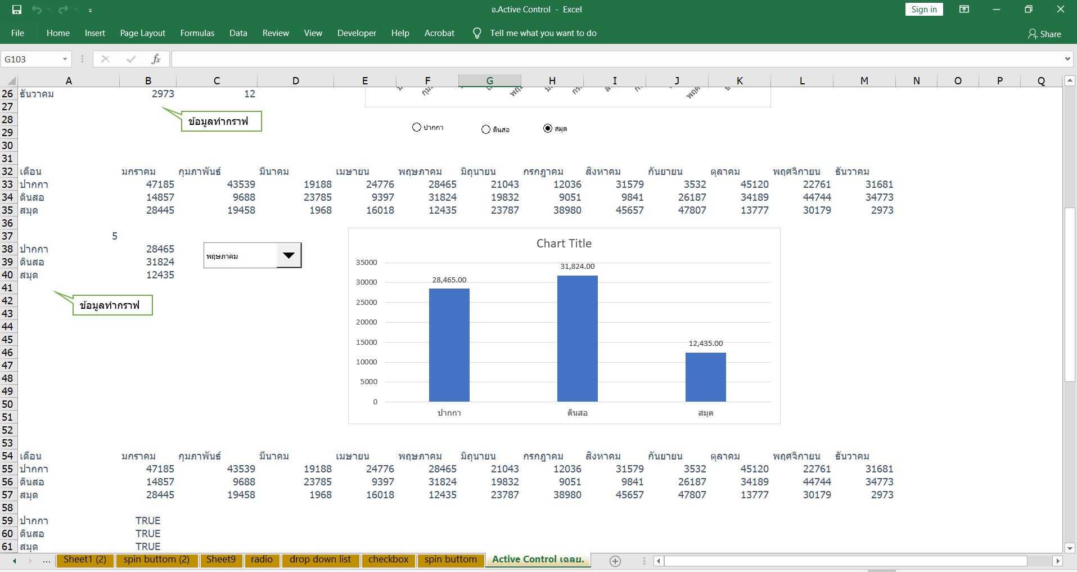This screenshot has height=572, width=1077.
Task: Click the formula bar Cancel X icon
Action: click(x=105, y=59)
